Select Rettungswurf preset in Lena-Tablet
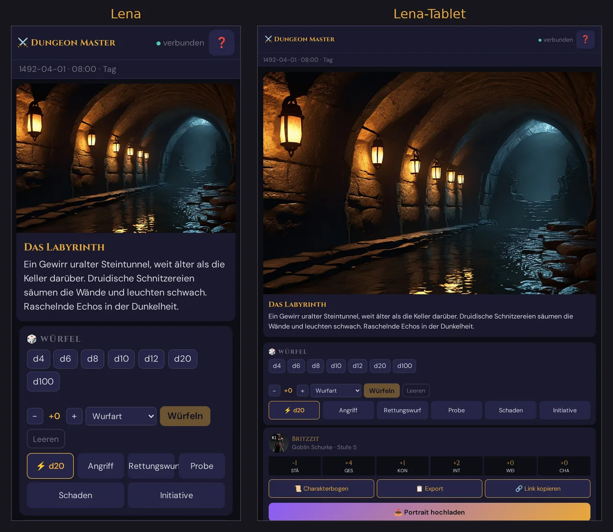 pos(402,410)
